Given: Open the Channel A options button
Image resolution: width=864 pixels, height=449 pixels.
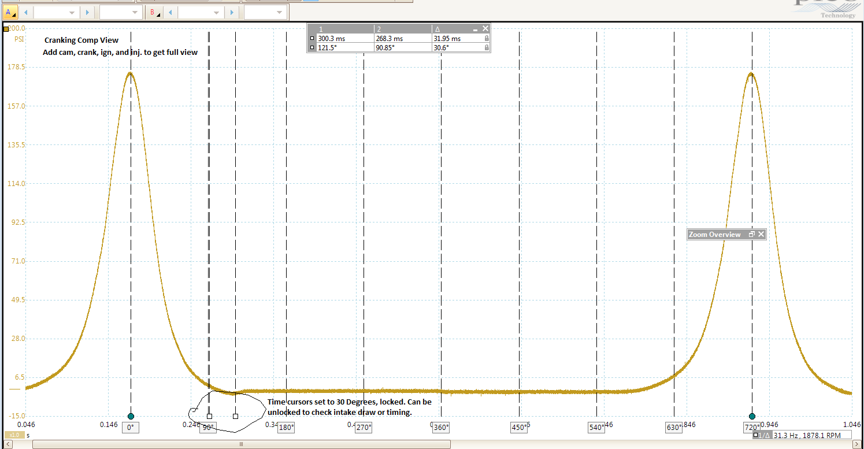Looking at the screenshot, I should 10,12.
